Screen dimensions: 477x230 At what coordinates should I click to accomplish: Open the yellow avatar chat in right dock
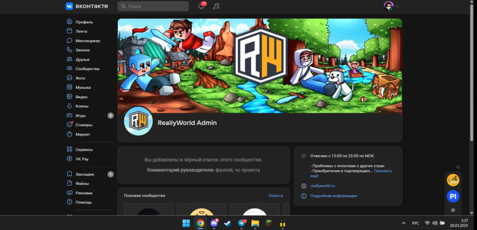pyautogui.click(x=453, y=180)
